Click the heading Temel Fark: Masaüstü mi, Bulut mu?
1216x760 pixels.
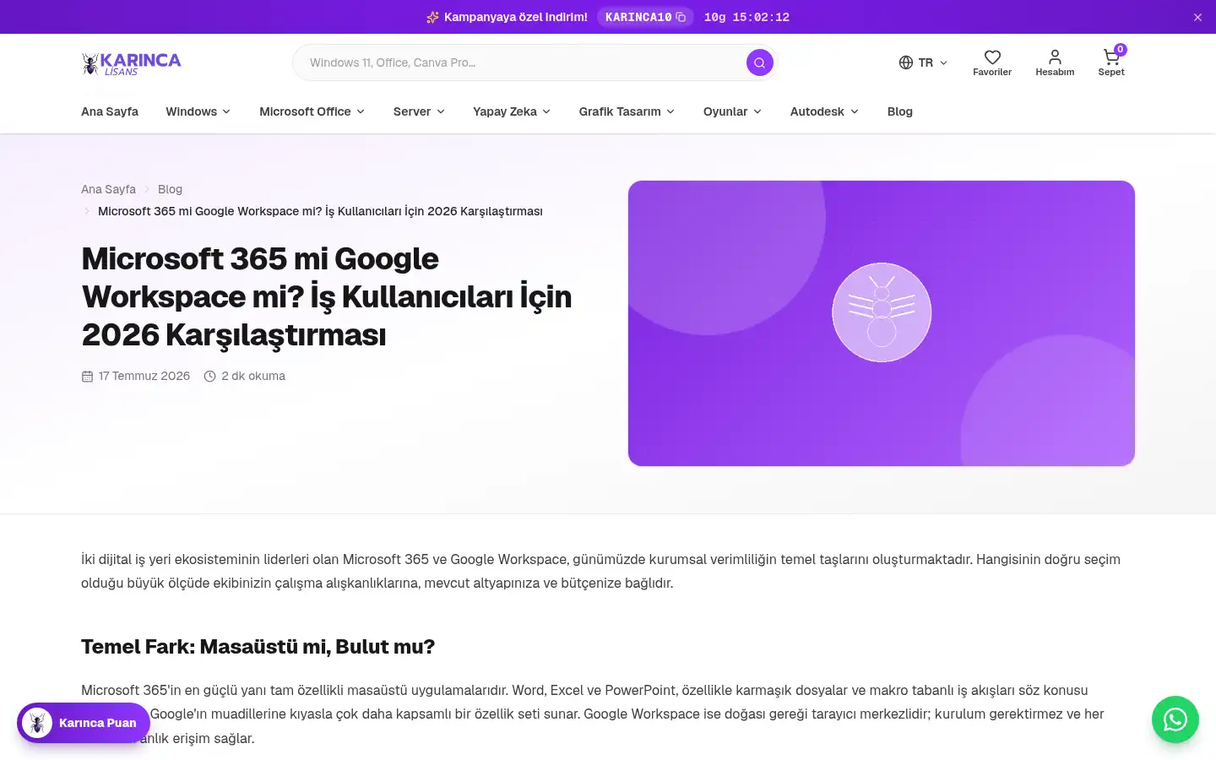click(258, 647)
